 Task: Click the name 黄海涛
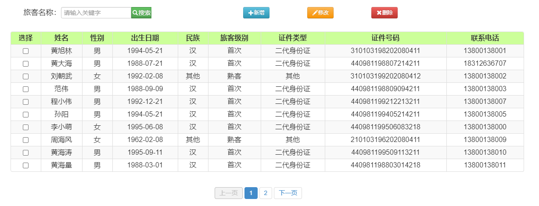click(61, 153)
